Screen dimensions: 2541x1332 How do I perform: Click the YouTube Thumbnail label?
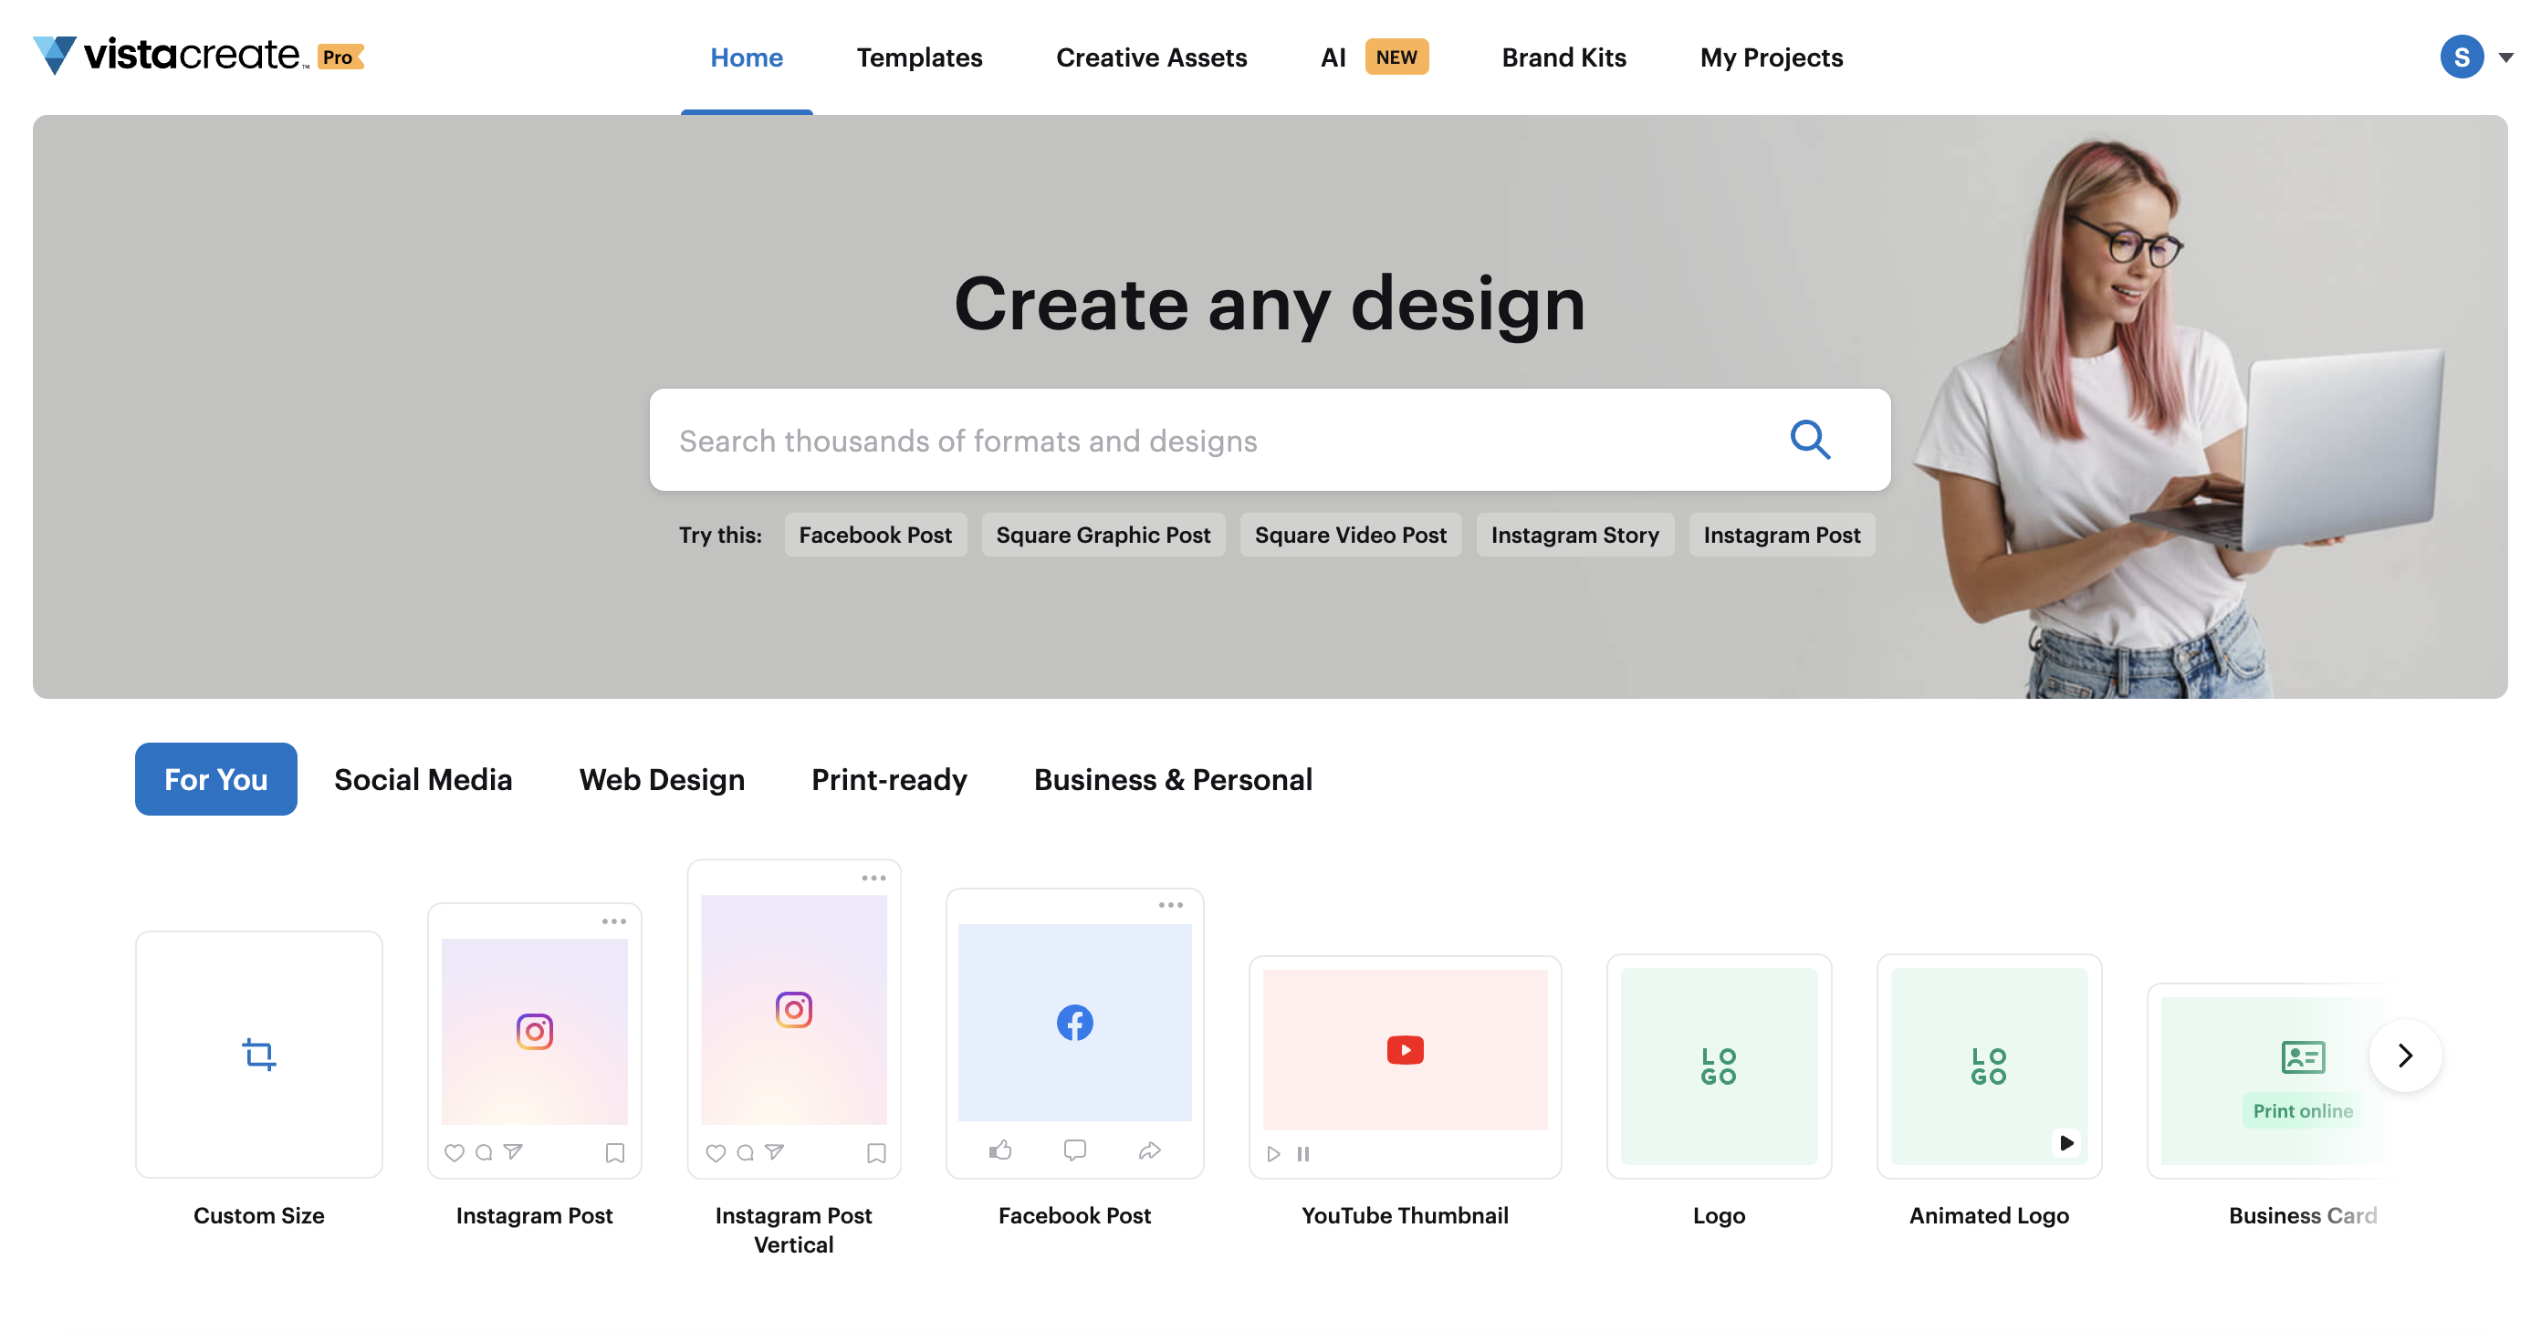pyautogui.click(x=1404, y=1213)
